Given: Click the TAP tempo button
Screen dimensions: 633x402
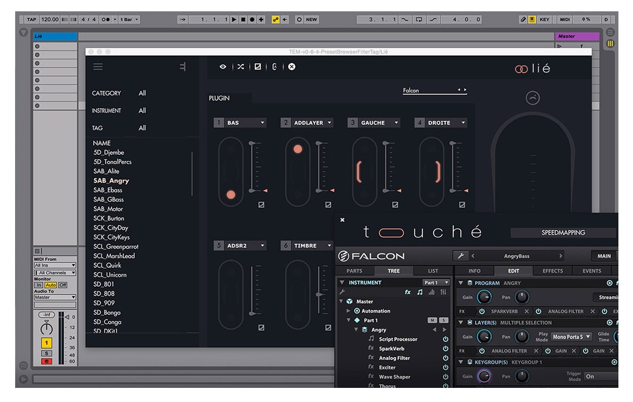Looking at the screenshot, I should (x=32, y=19).
